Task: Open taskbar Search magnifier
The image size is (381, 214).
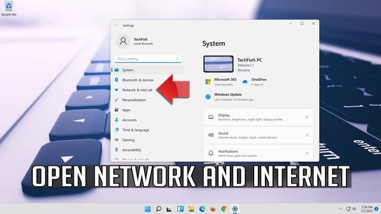Action: [158, 209]
